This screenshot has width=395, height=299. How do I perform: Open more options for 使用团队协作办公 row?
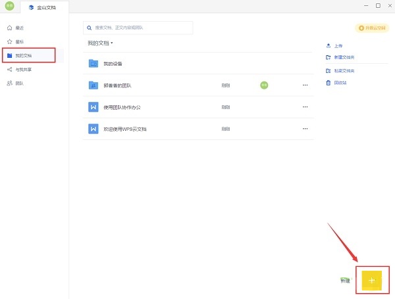click(305, 107)
